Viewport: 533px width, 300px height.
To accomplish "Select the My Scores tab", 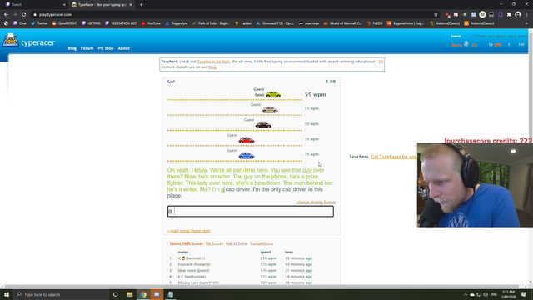I will (214, 243).
